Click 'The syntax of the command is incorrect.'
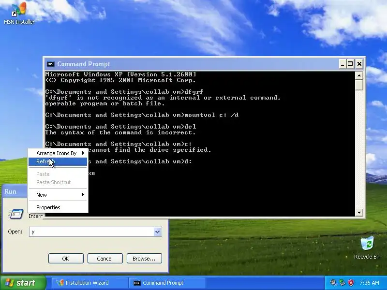 (120, 132)
